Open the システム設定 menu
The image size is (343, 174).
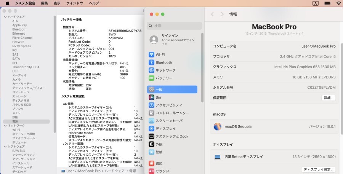pyautogui.click(x=25, y=3)
